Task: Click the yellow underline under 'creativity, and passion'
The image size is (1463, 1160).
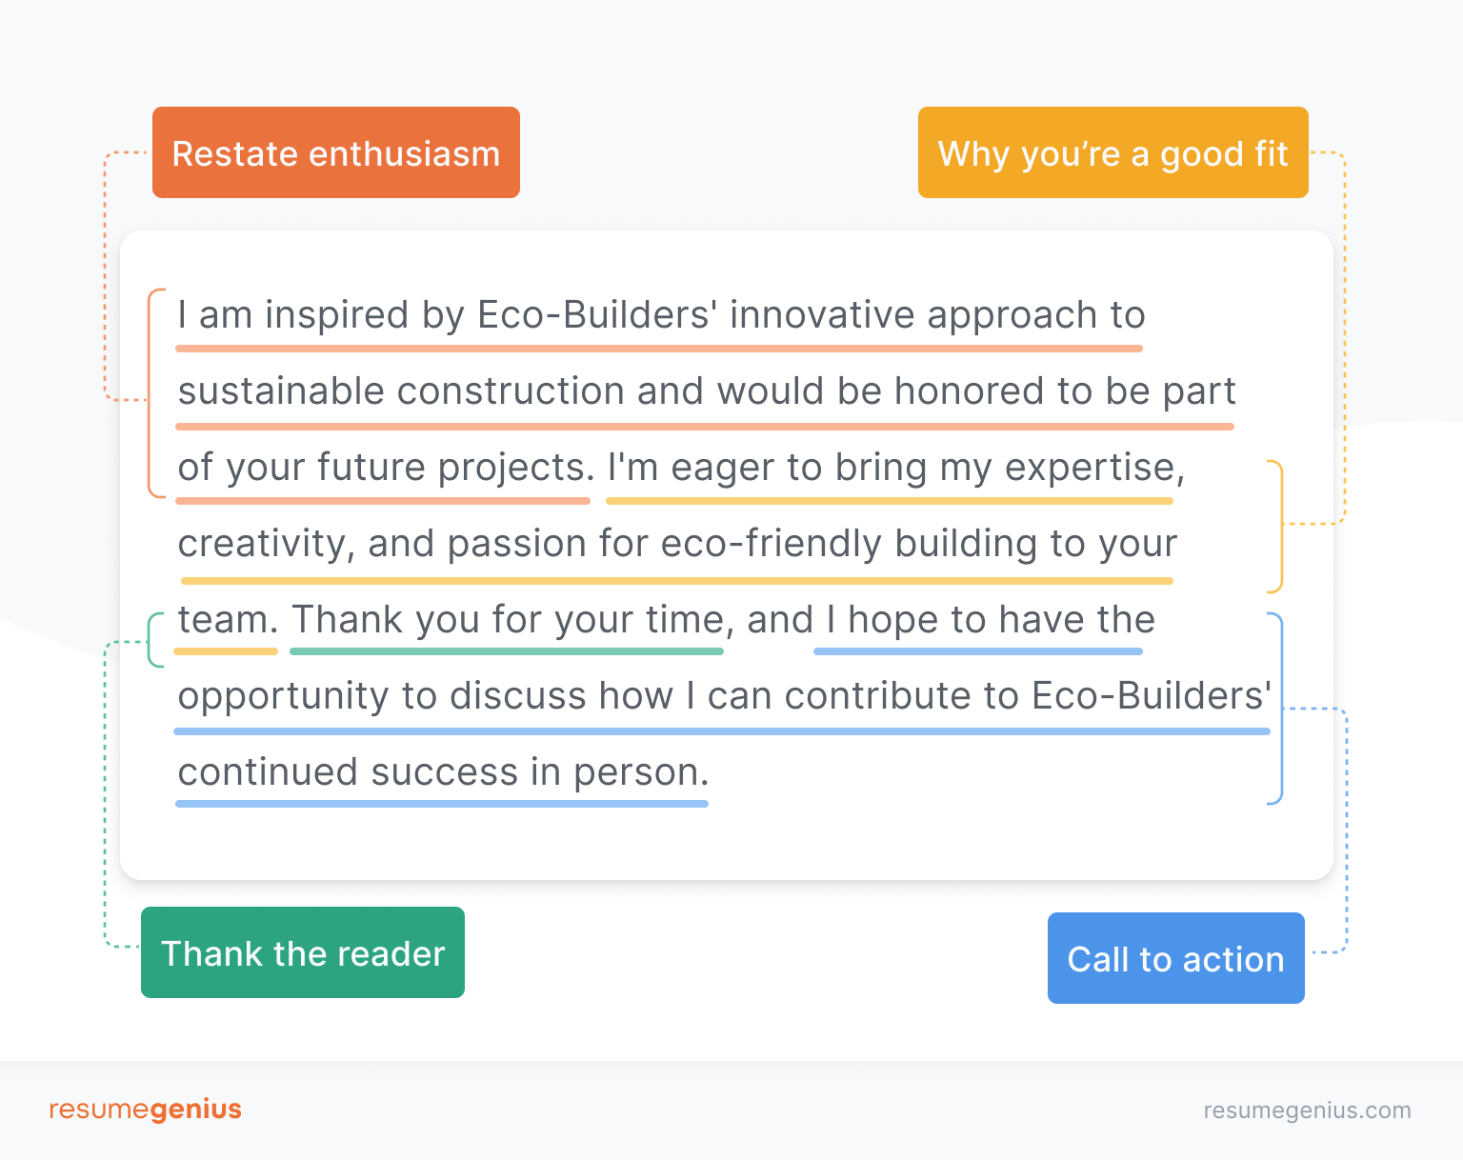Action: (x=676, y=580)
